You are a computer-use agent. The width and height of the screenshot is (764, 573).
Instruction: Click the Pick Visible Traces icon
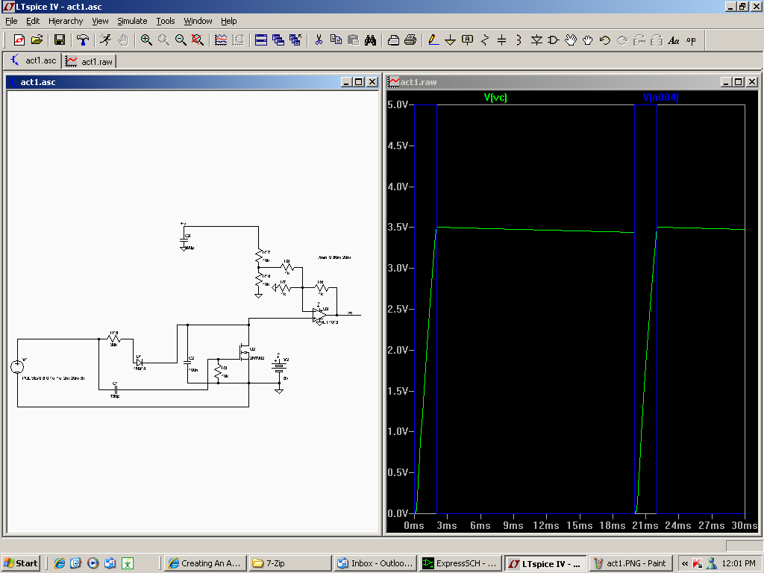point(221,40)
